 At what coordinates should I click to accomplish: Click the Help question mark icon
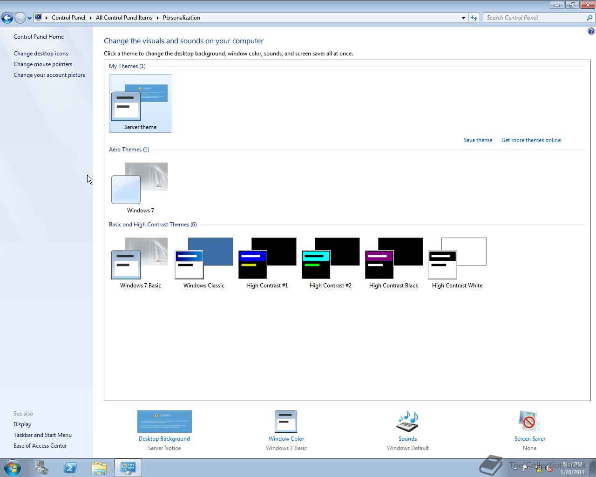tap(591, 31)
